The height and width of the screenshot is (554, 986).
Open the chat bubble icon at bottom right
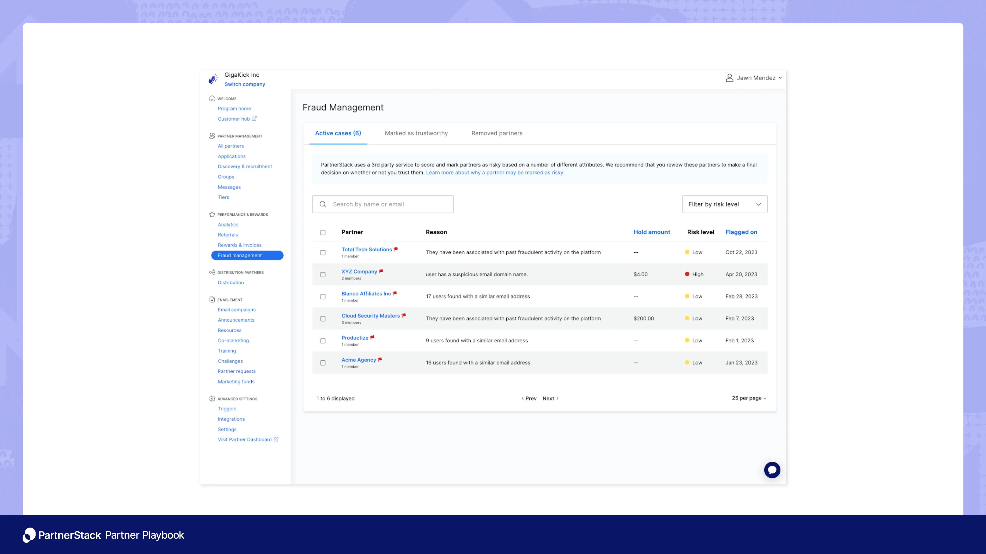772,470
